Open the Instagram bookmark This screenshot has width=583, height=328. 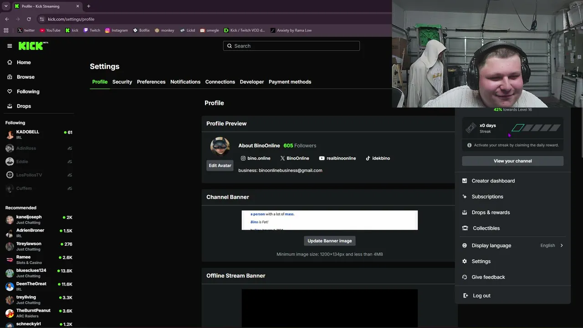[x=117, y=31]
